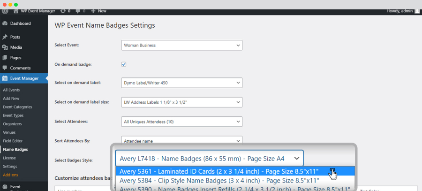Go to Name Badges submenu link
The image size is (422, 191).
[x=15, y=150]
